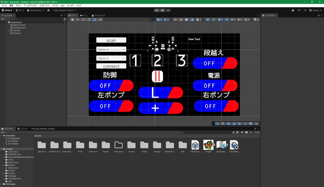Expand the Plugins folder in Project tree
This screenshot has width=324, height=187.
click(x=4, y=165)
